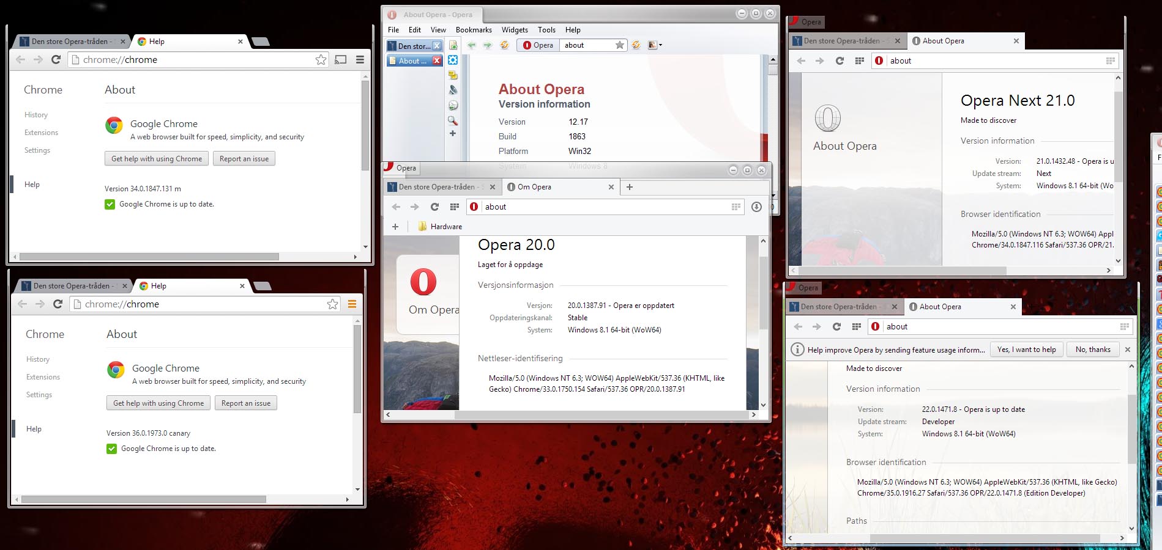The image size is (1162, 550).
Task: Open the downloads icon in Opera 20 window
Action: 756,207
